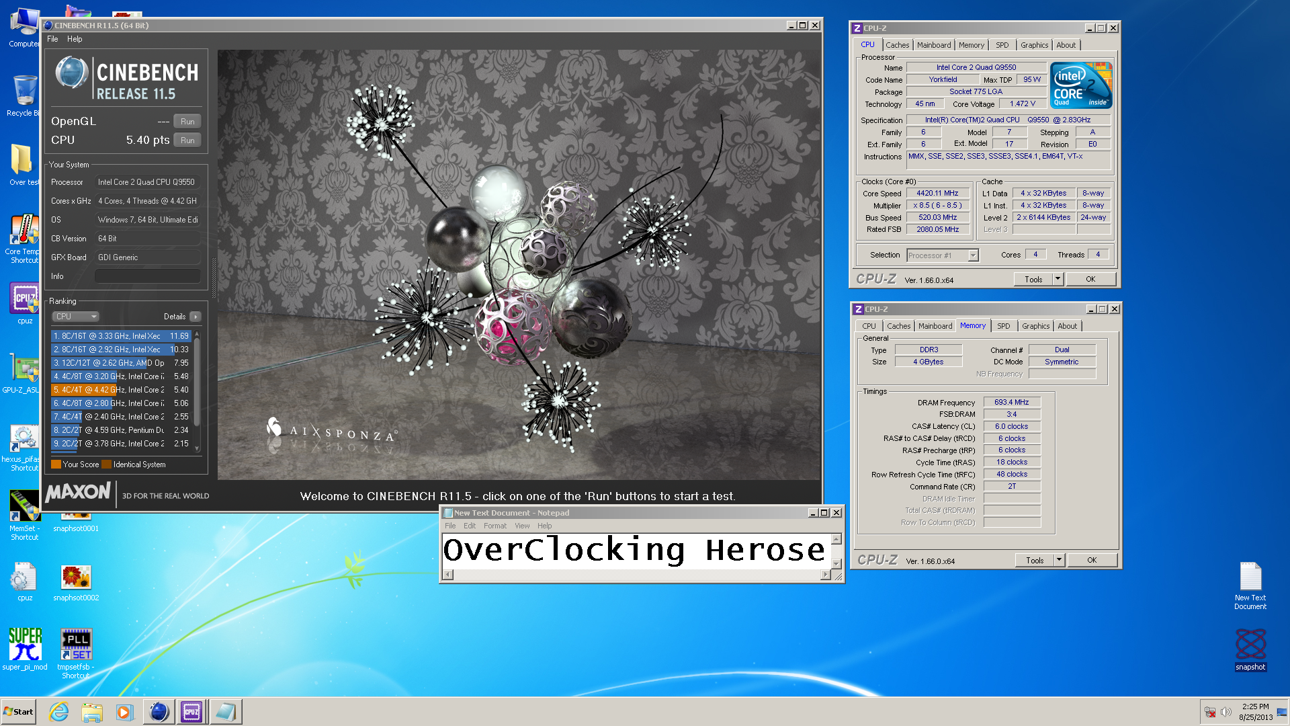The height and width of the screenshot is (726, 1290).
Task: Click the Cinebench Info input field
Action: coord(148,276)
